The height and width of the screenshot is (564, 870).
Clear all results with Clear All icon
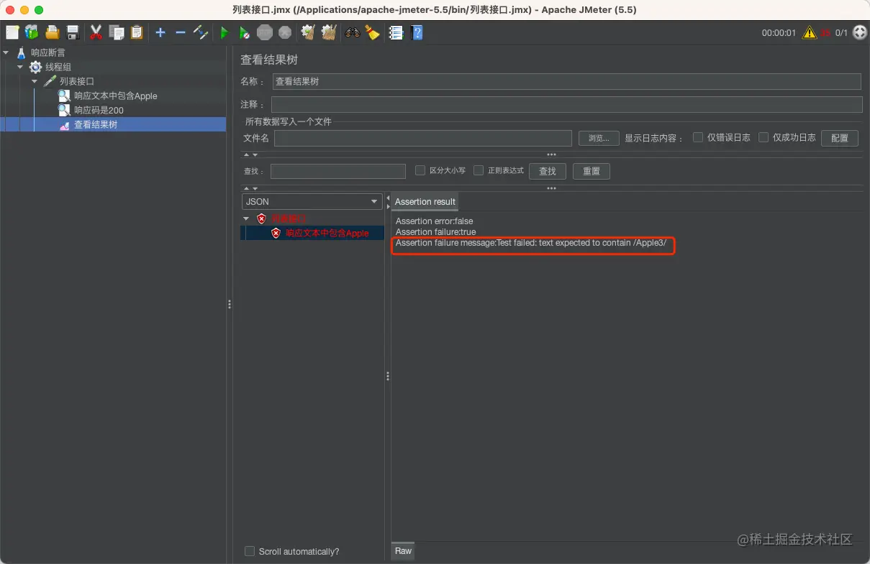pos(329,32)
